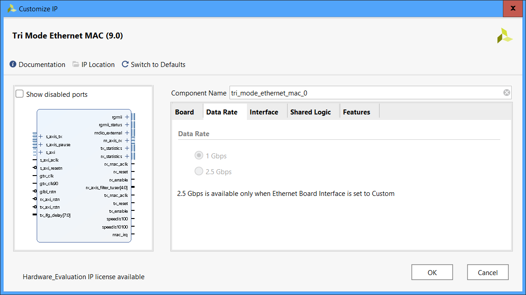Expand the rgmii interface port
The image size is (526, 295).
click(x=127, y=117)
